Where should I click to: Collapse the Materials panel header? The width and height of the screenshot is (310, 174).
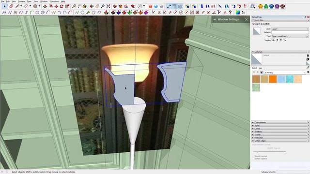(x=280, y=52)
